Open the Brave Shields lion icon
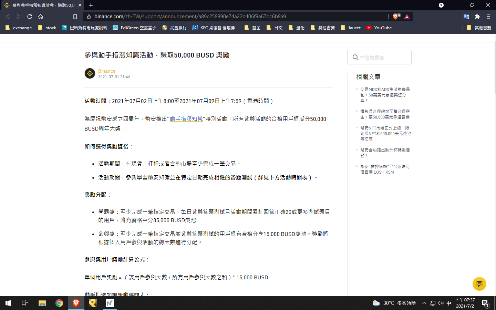Image resolution: width=496 pixels, height=310 pixels. tap(396, 16)
